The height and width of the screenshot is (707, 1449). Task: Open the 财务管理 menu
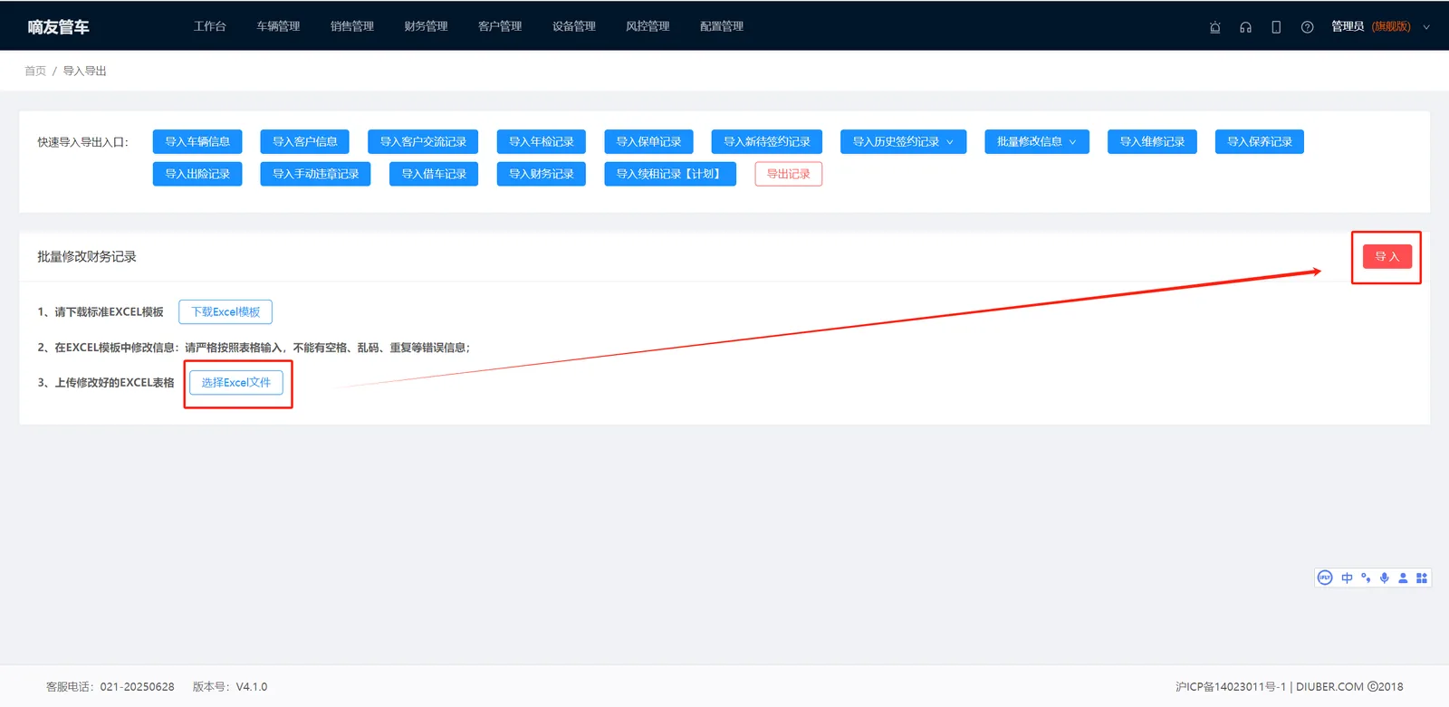coord(426,26)
